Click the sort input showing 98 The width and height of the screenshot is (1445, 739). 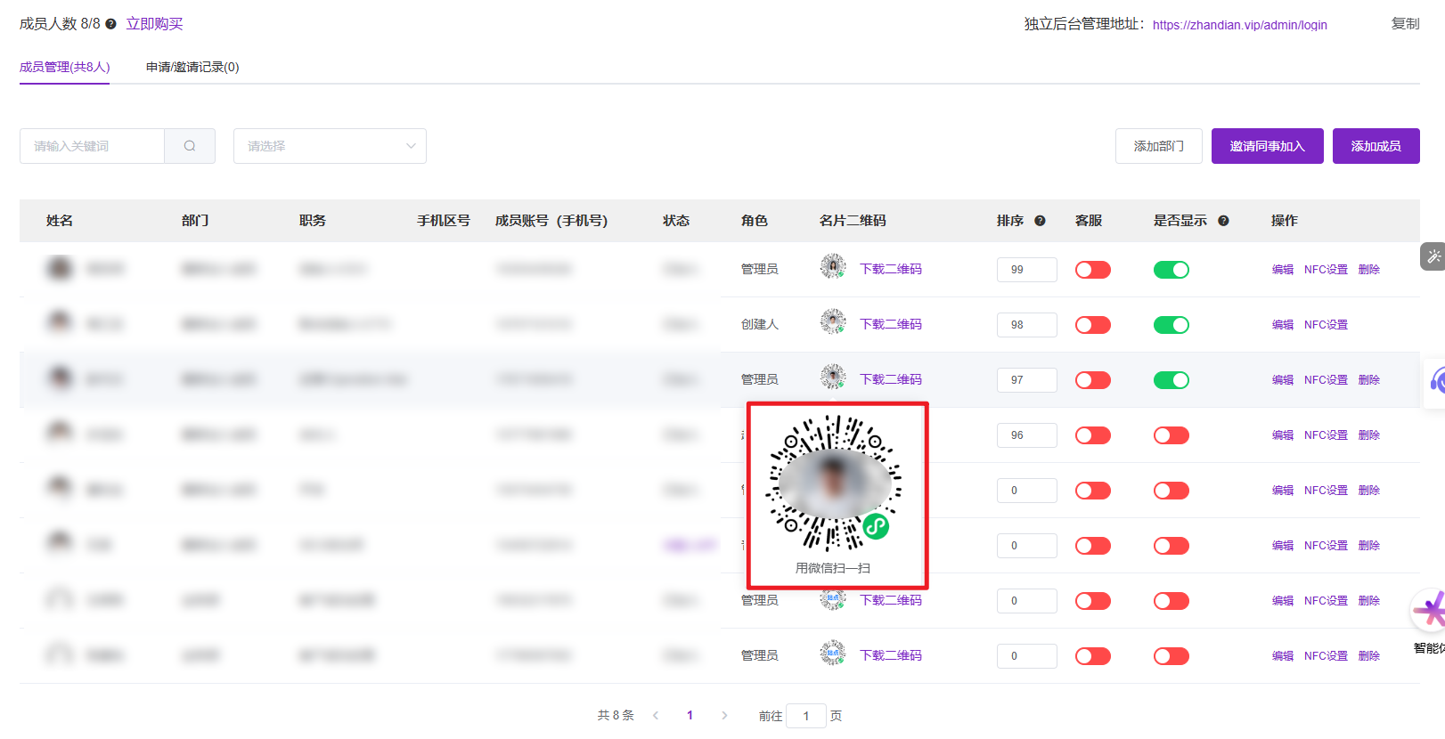coord(1027,325)
